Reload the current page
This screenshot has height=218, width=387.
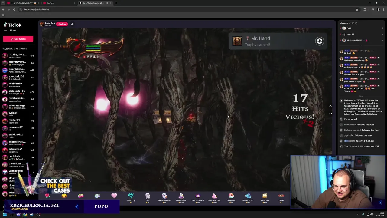click(x=14, y=9)
